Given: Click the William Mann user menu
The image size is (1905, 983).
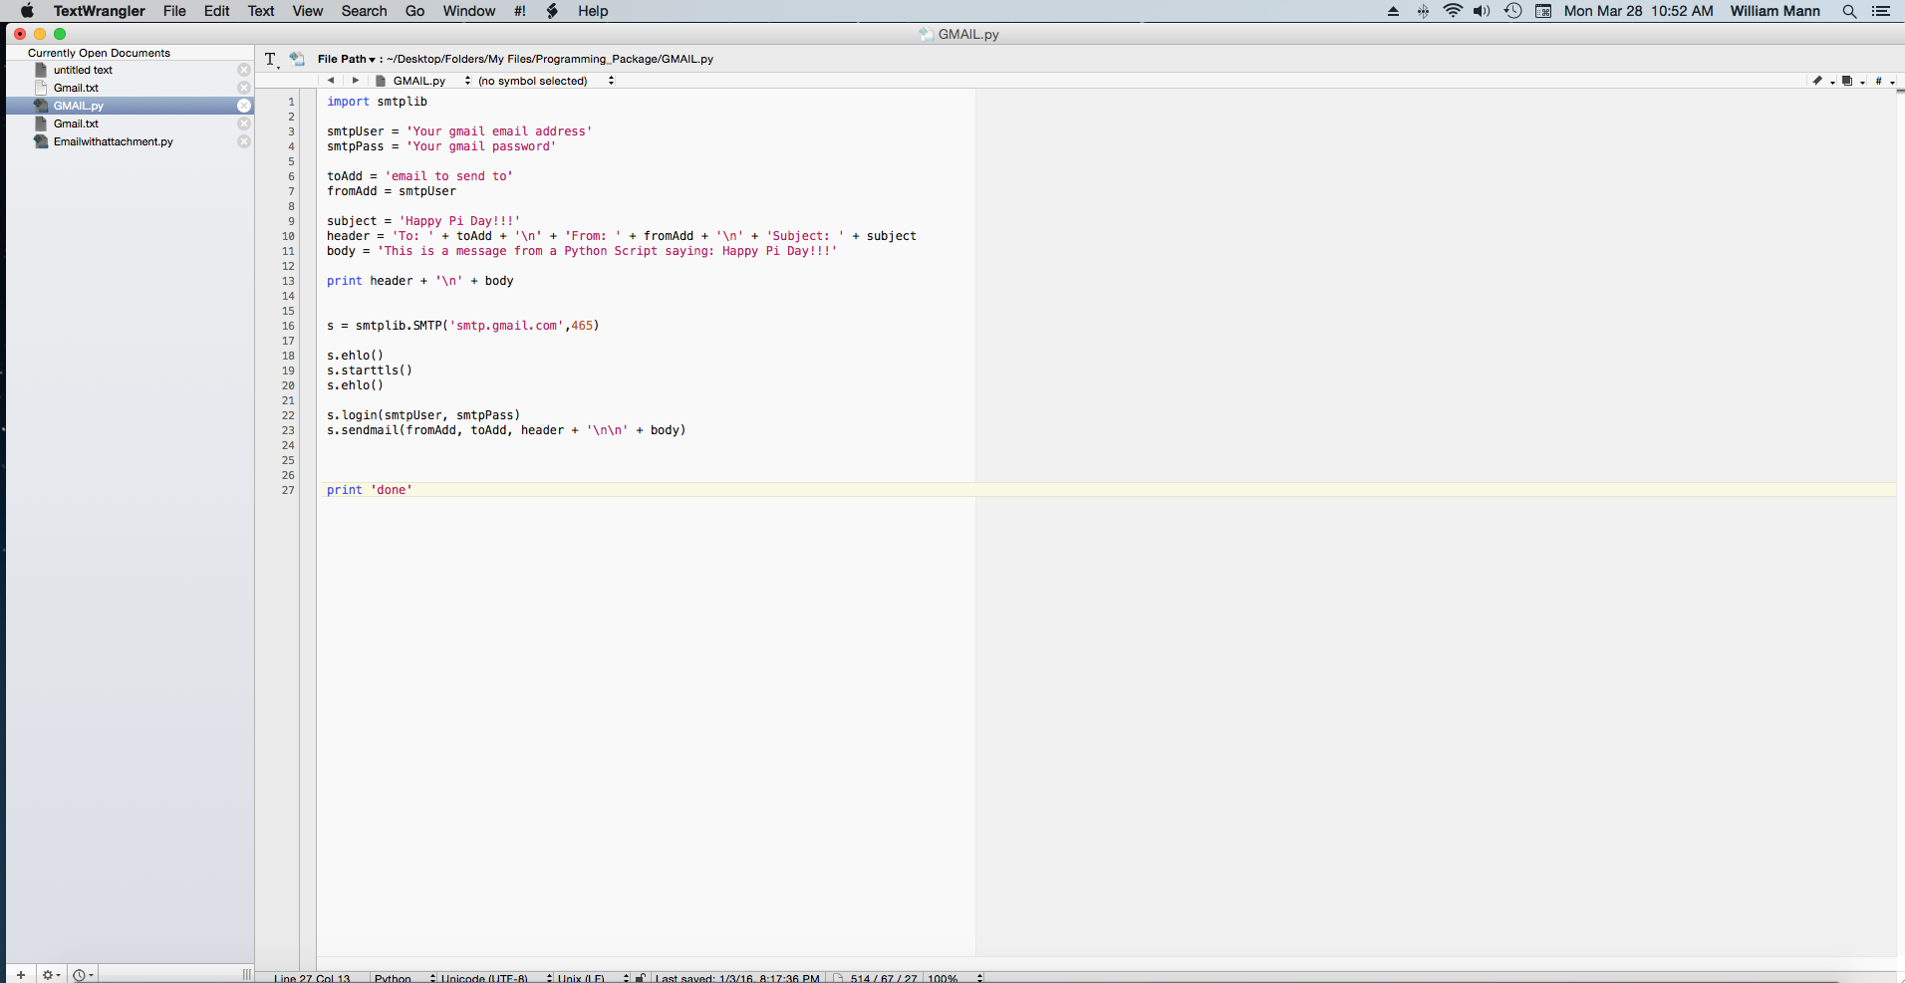Looking at the screenshot, I should (1774, 11).
